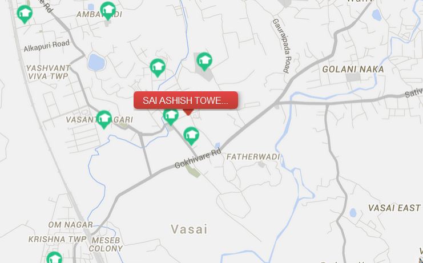The height and width of the screenshot is (263, 423).
Task: Select the school marker just above Gokhivare Rd
Action: pos(191,136)
